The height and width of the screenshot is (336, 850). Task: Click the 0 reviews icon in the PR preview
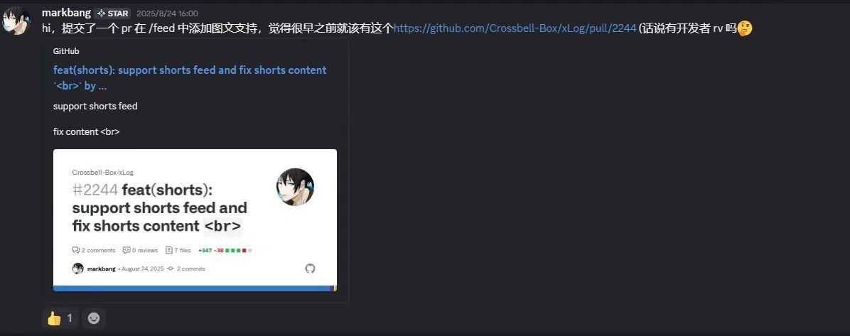(x=127, y=250)
